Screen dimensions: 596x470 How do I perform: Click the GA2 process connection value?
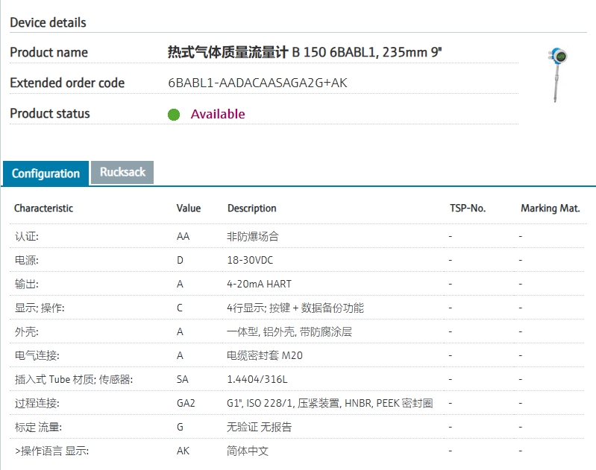186,403
